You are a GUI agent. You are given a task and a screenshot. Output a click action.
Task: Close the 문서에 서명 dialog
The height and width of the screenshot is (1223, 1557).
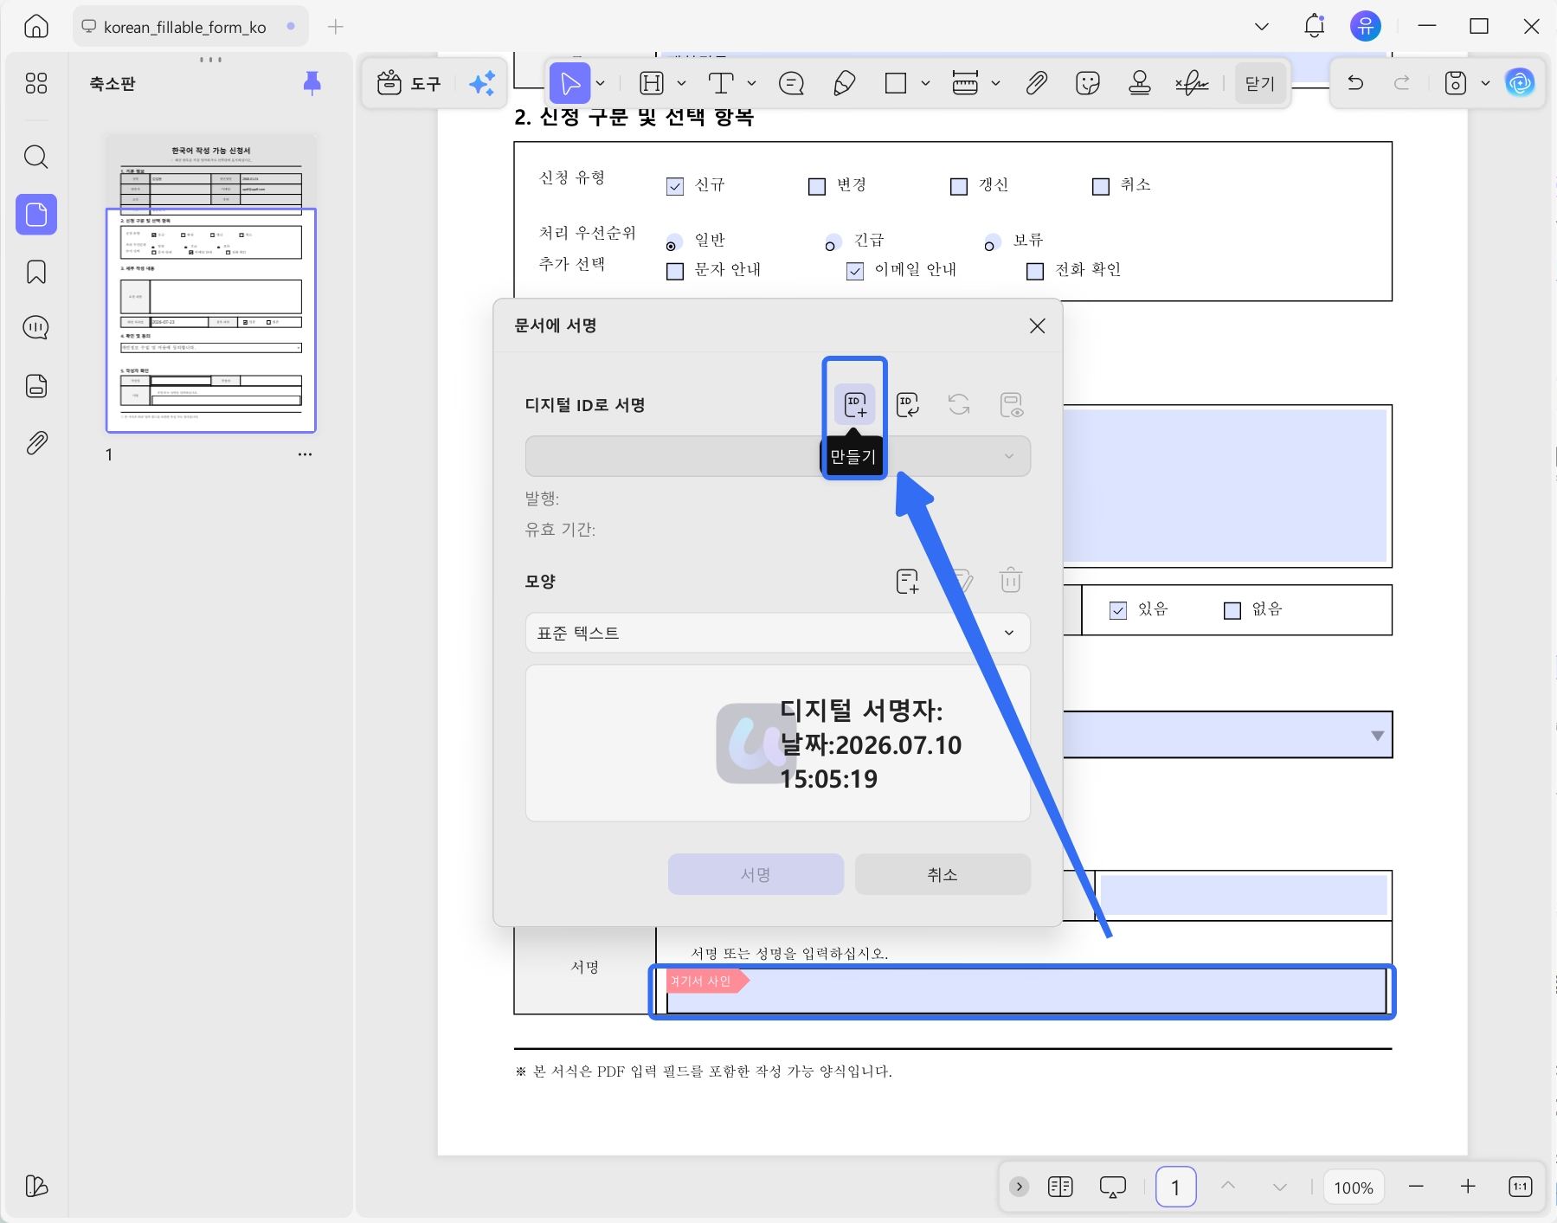point(1037,325)
